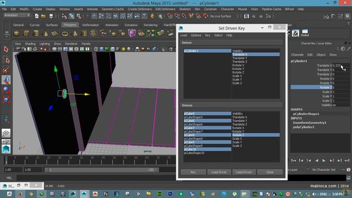Go to end of playback range
Image resolution: width=352 pixels, height=198 pixels.
[x=347, y=161]
